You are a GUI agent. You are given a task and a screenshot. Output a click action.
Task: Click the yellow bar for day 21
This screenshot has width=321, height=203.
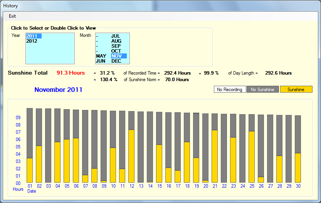coord(215,156)
